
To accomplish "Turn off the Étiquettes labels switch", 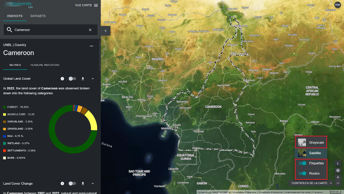I will tap(303, 163).
